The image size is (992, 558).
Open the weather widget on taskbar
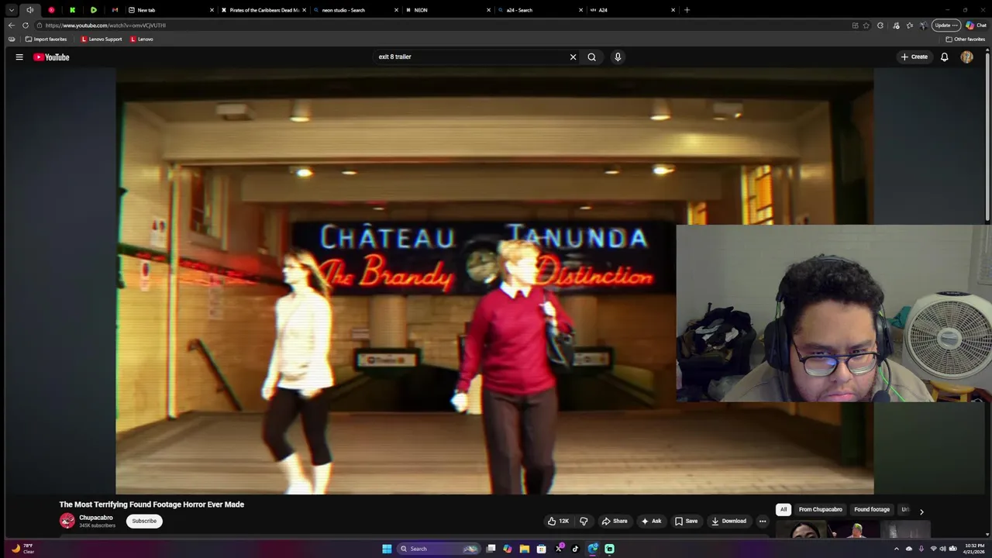point(22,549)
